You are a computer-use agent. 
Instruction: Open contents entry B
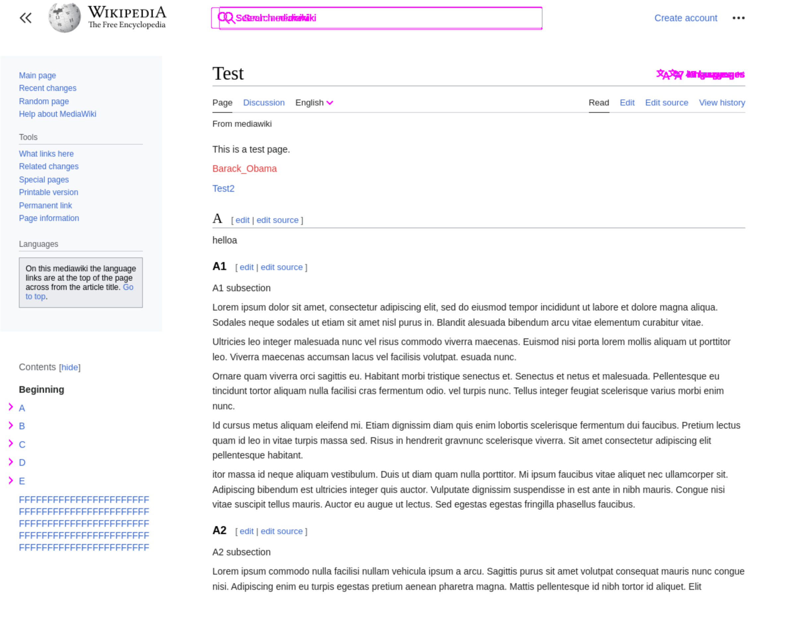pos(22,426)
